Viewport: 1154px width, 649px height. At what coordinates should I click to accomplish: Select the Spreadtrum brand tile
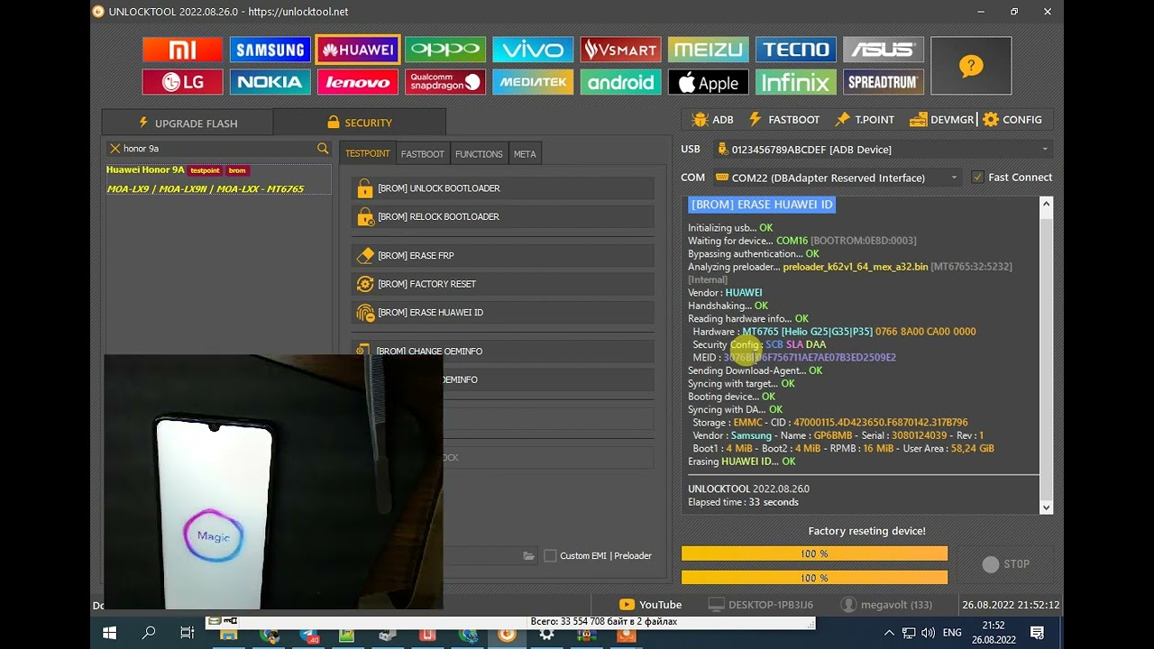point(884,82)
